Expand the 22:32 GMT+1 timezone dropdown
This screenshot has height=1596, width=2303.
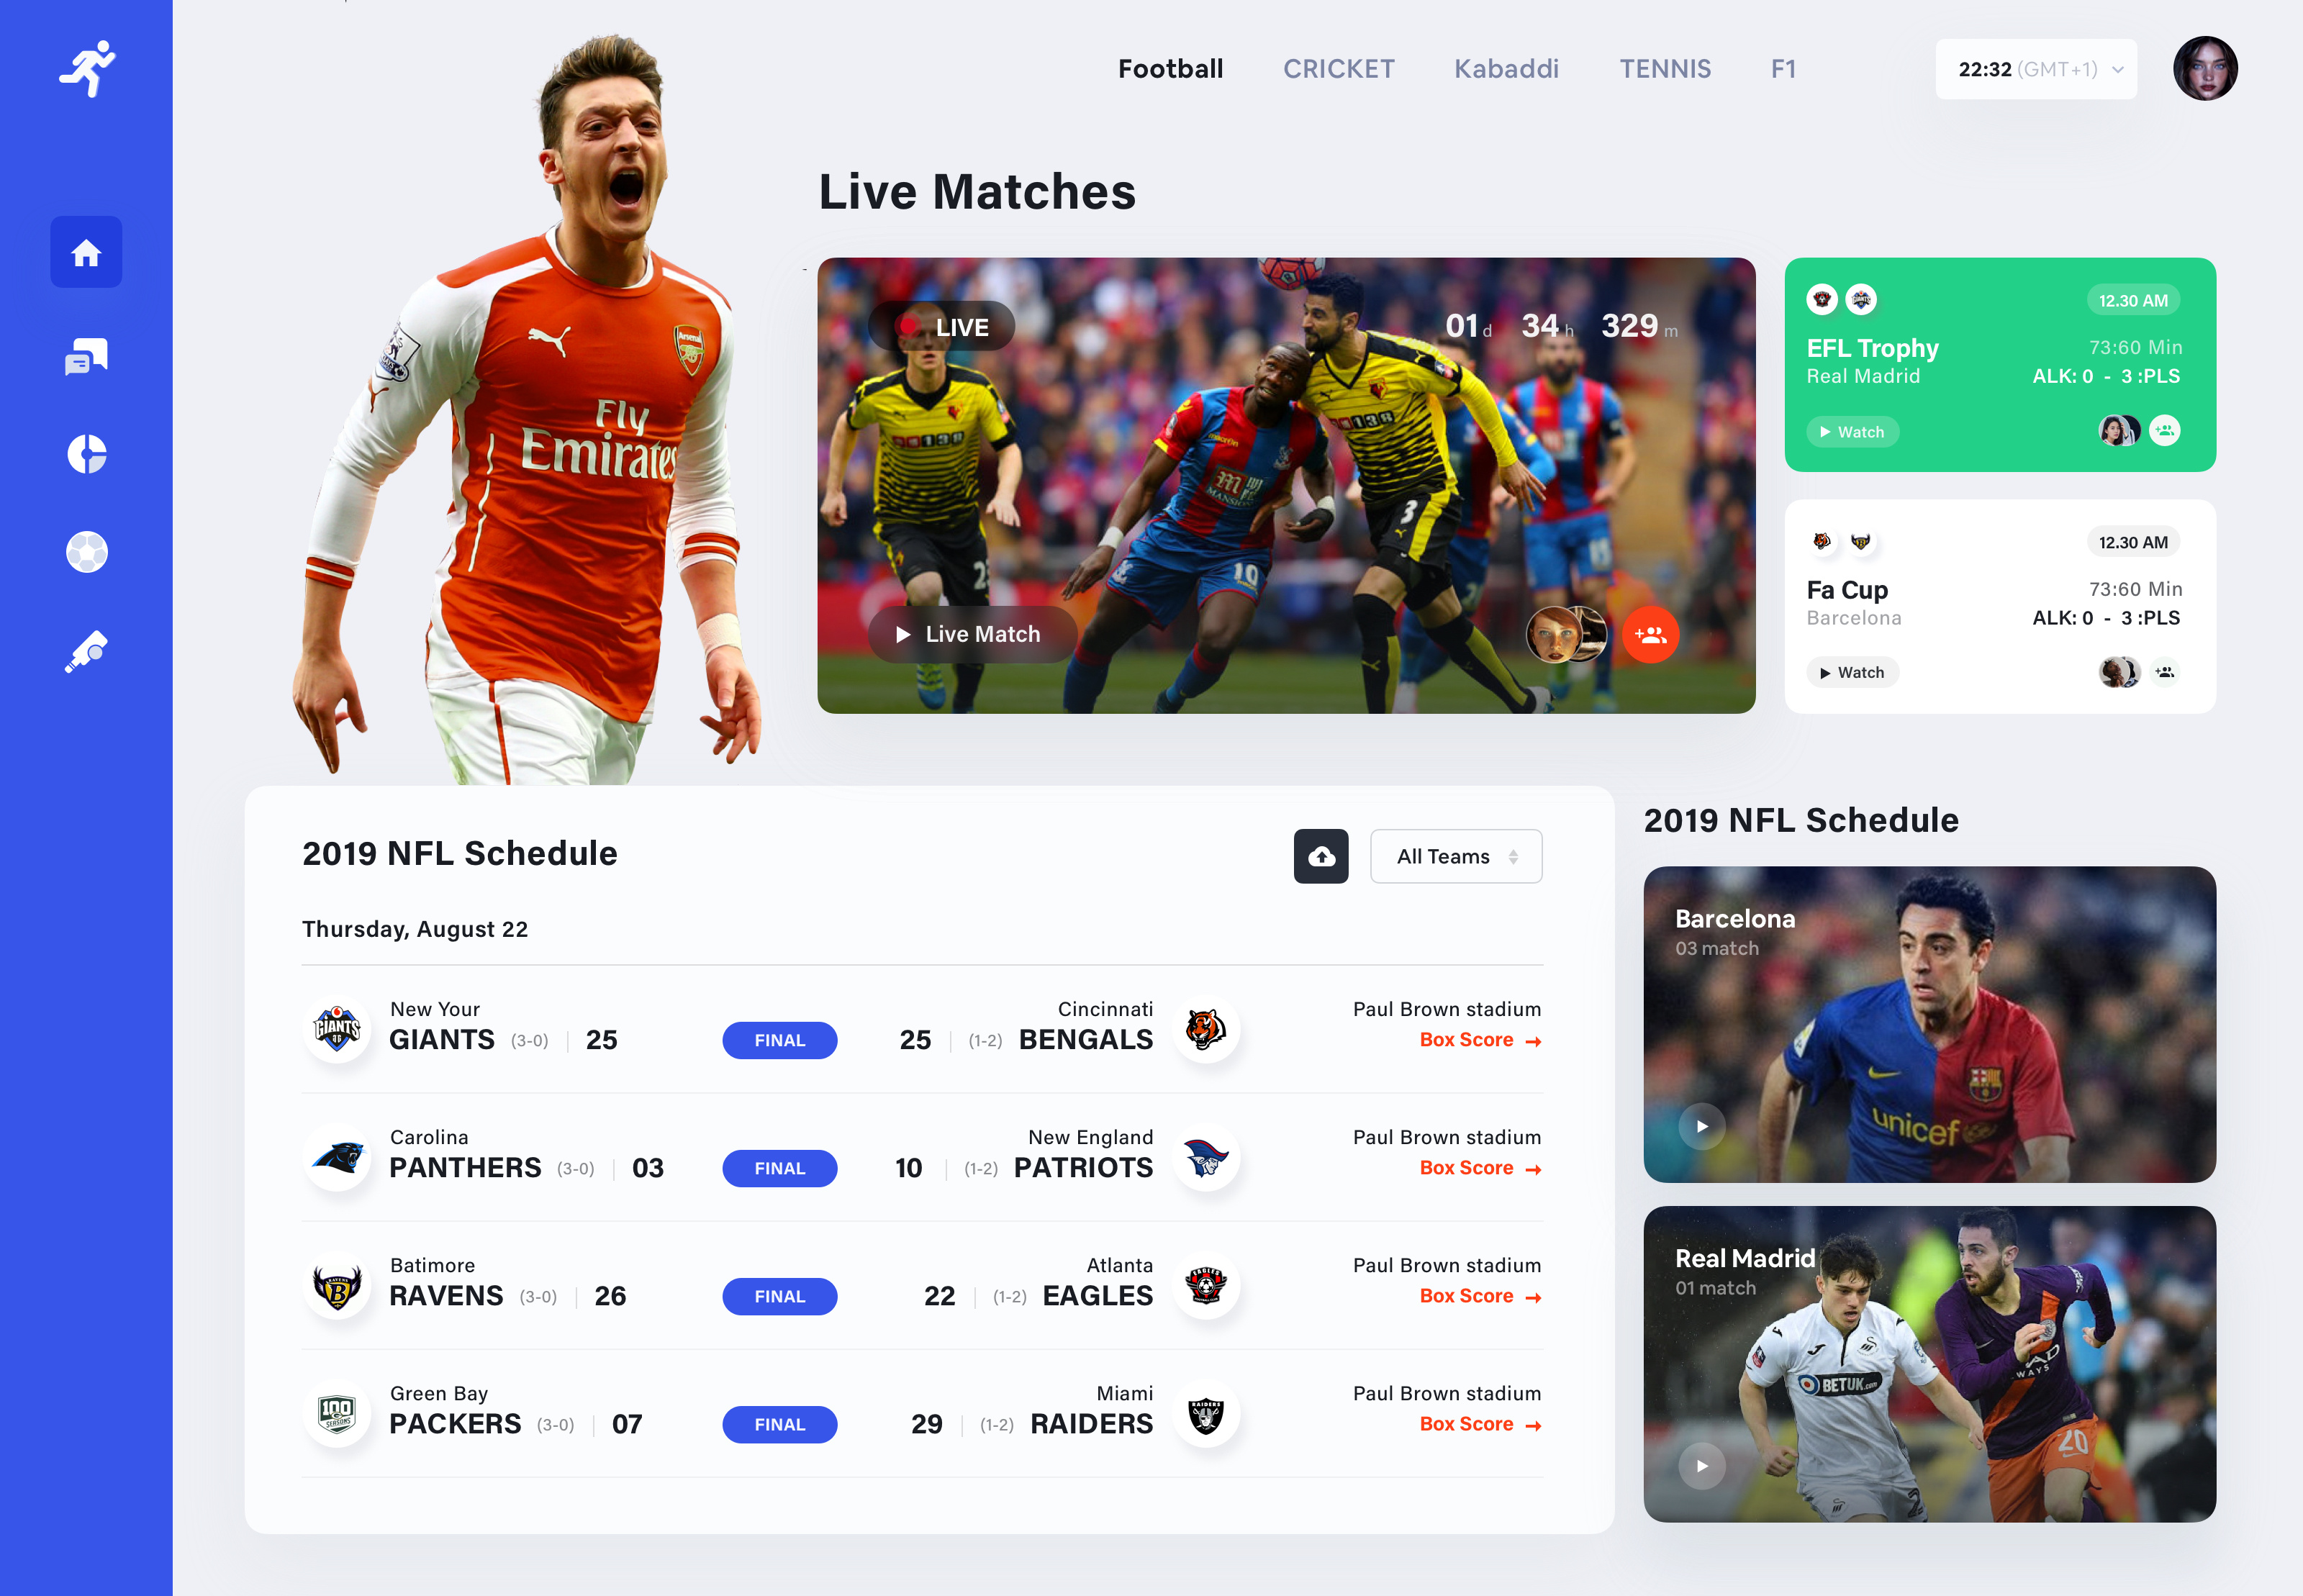click(x=2036, y=69)
